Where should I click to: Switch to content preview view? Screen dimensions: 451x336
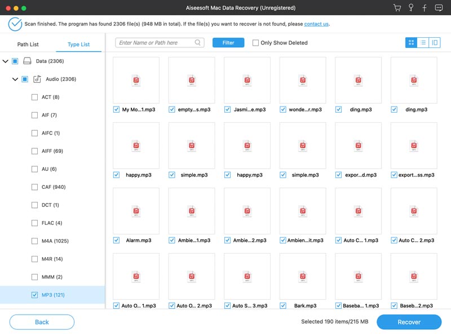(x=434, y=42)
